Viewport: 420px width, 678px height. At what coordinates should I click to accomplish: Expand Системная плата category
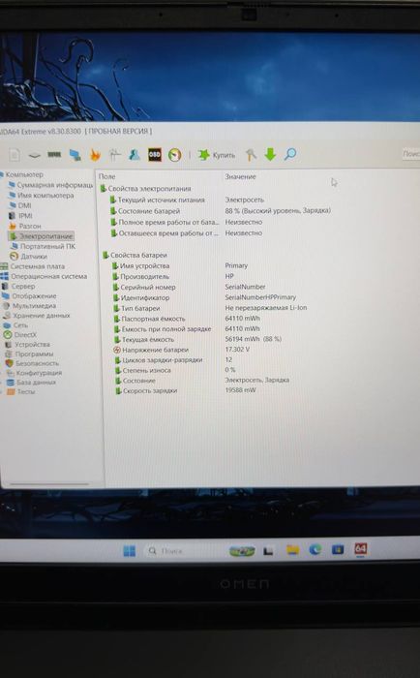(x=33, y=266)
